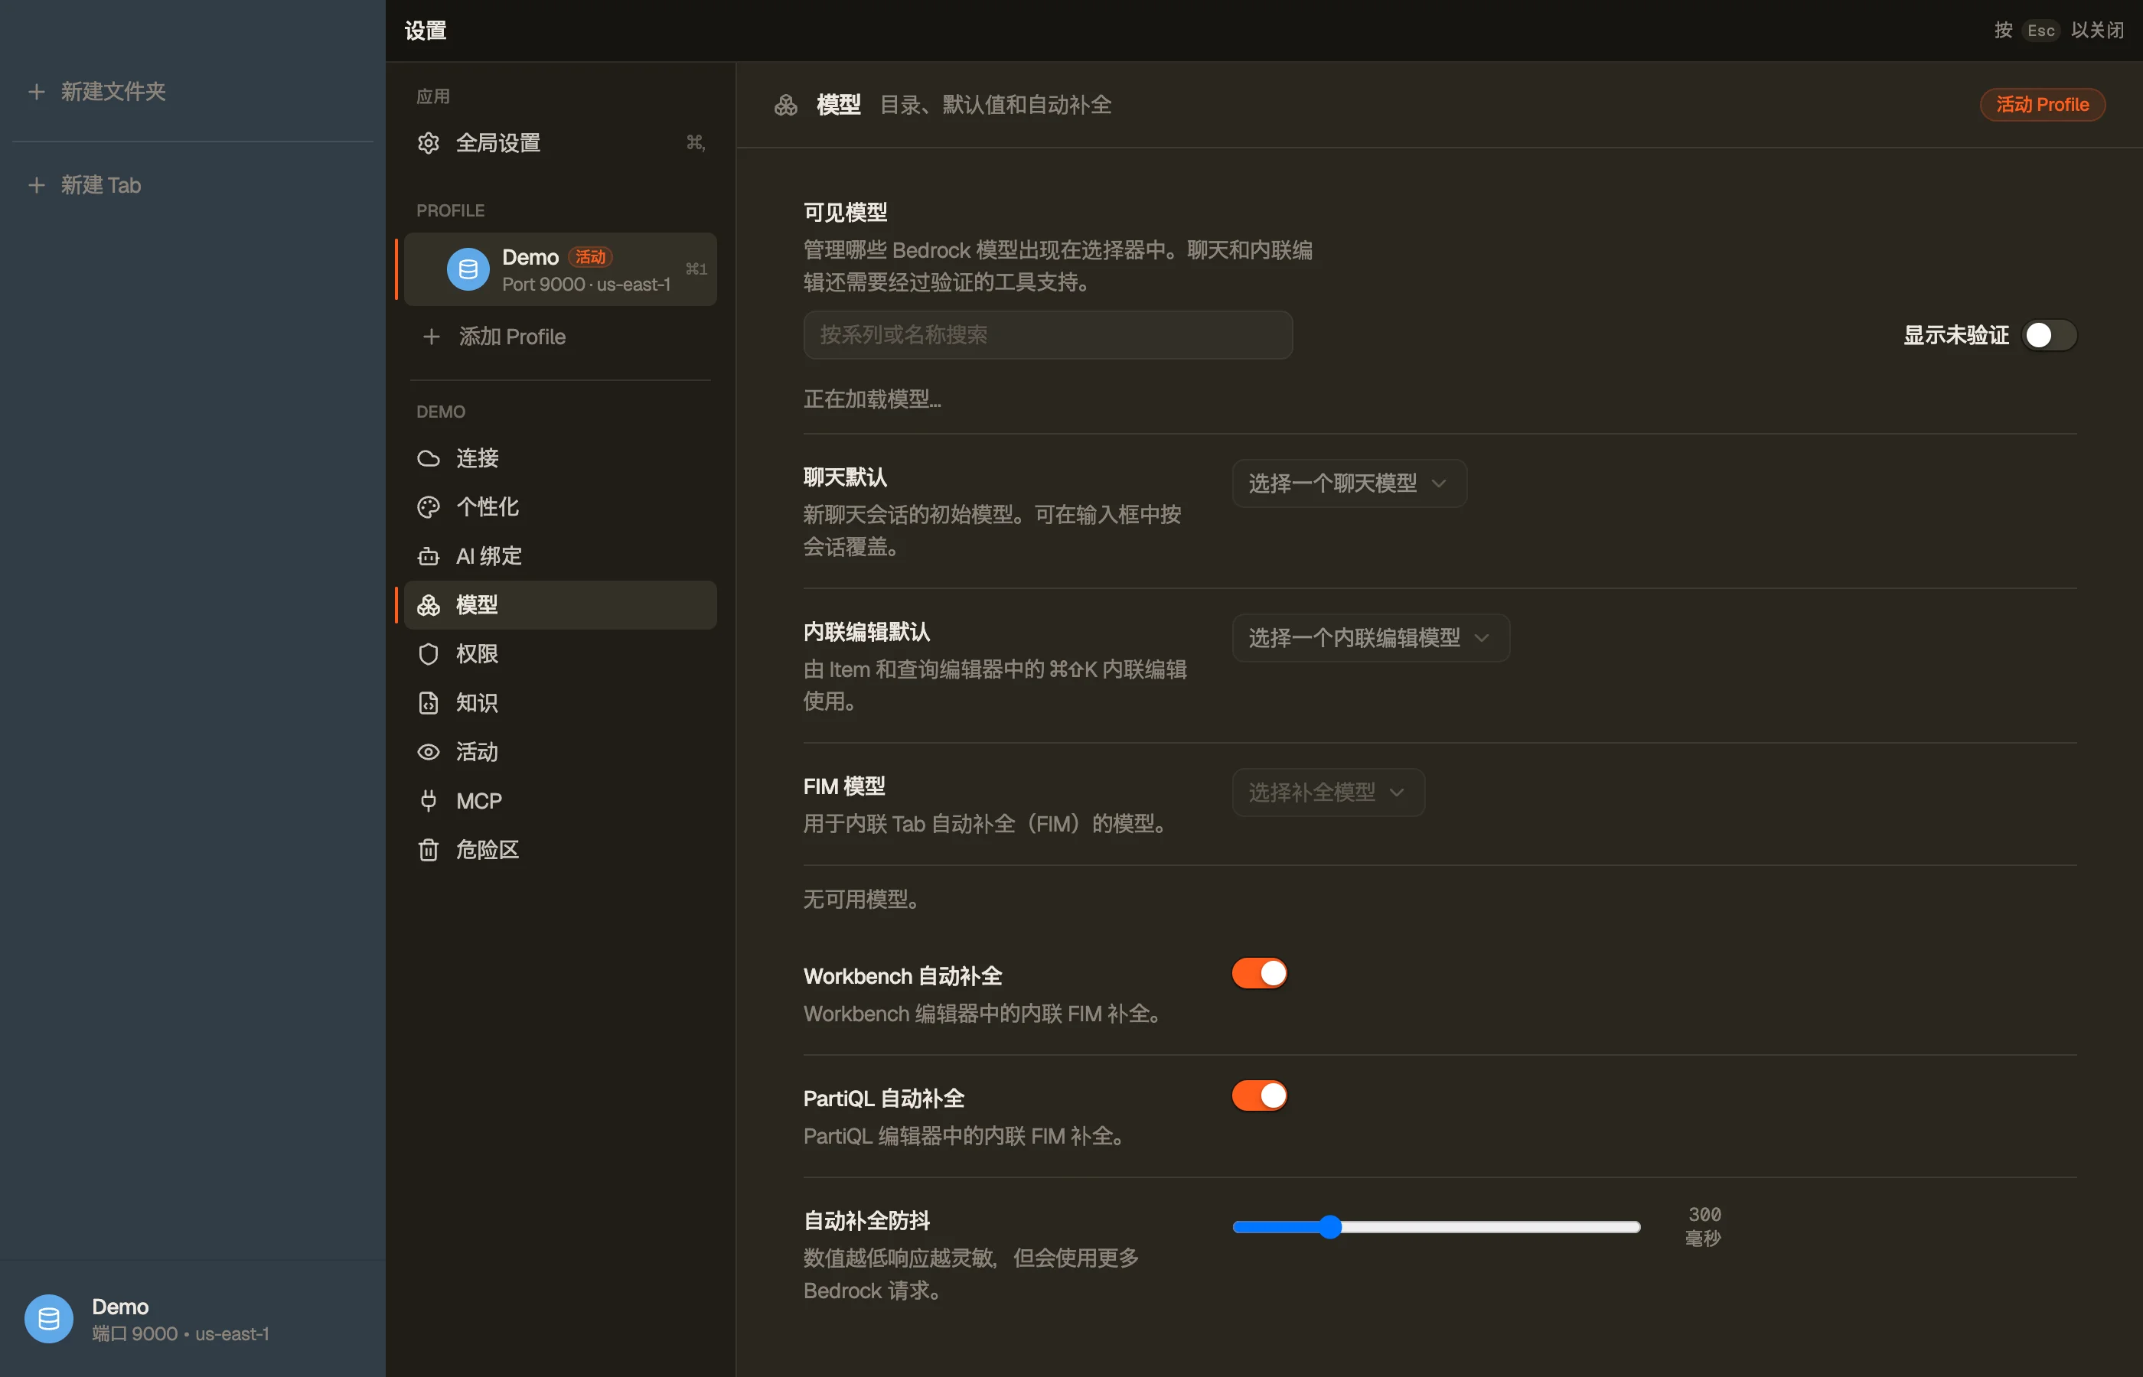Image resolution: width=2143 pixels, height=1377 pixels.
Task: Click the sidebar 模型 cubes icon
Action: tap(429, 605)
